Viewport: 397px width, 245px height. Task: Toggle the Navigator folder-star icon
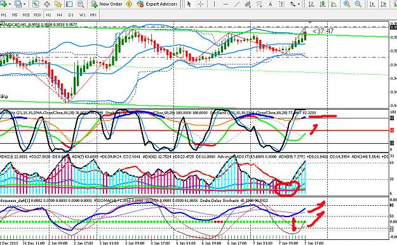coord(58,4)
